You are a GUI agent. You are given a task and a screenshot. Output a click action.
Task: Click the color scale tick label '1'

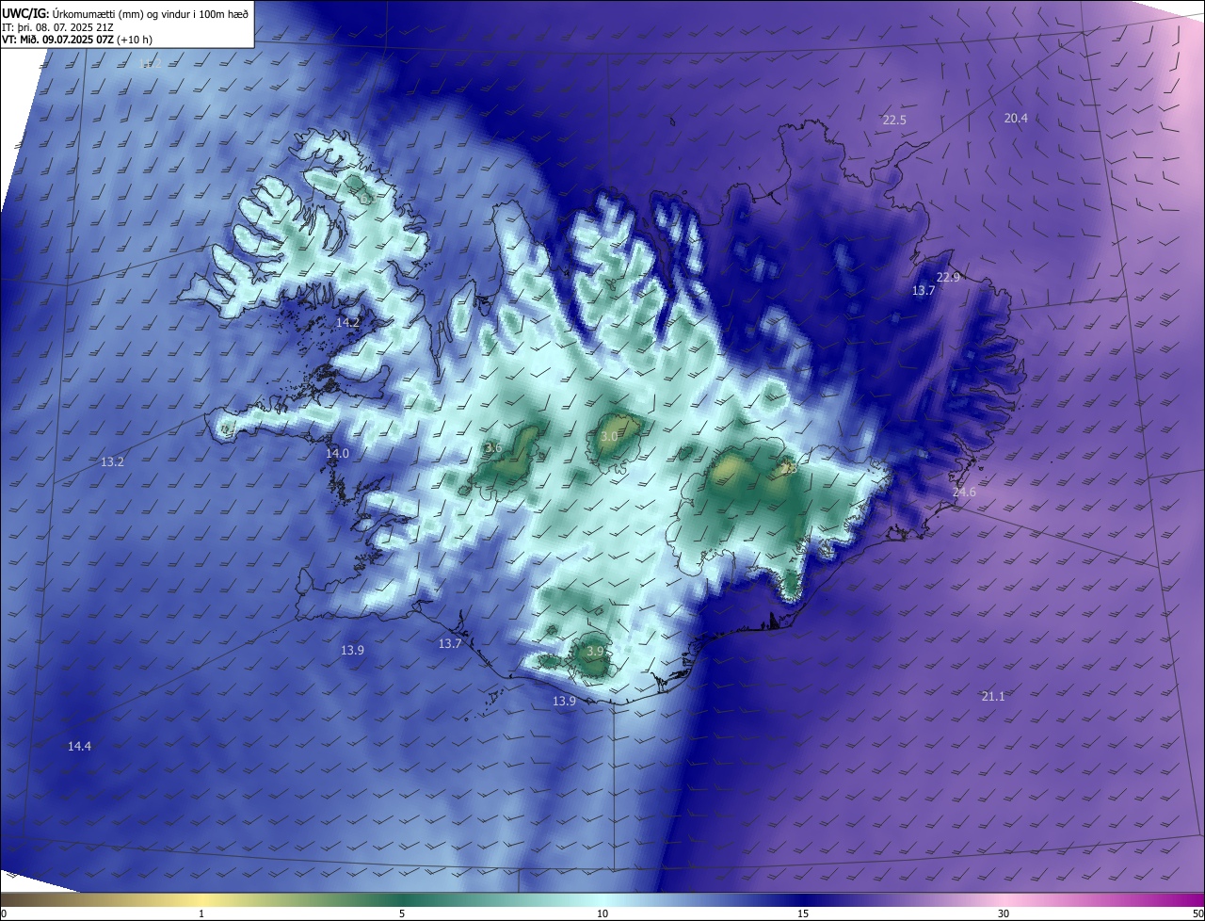click(x=202, y=913)
